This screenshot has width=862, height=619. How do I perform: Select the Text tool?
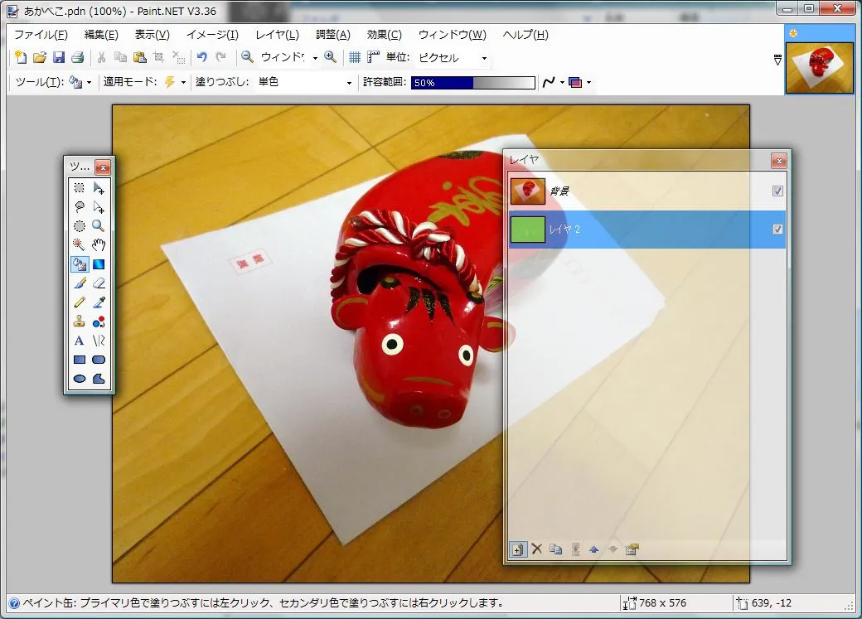coord(80,341)
